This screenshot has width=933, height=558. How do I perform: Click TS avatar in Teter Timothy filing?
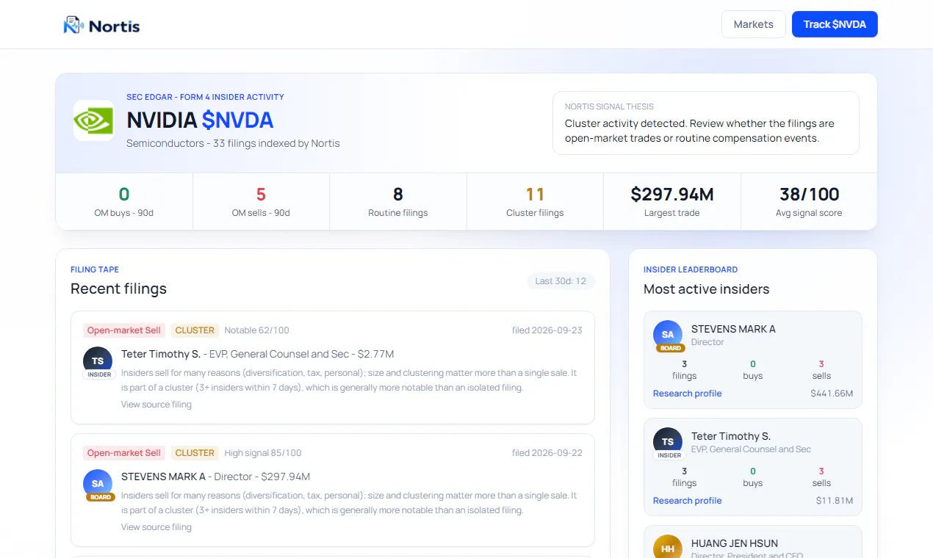pos(98,360)
